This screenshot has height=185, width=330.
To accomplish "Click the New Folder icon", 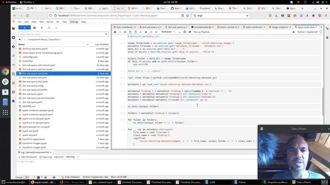I will click(x=35, y=28).
